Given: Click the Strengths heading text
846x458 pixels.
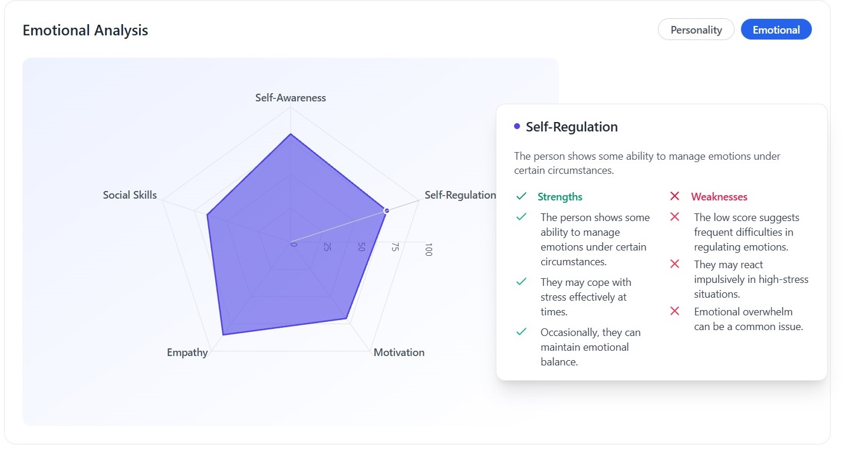Looking at the screenshot, I should (559, 197).
